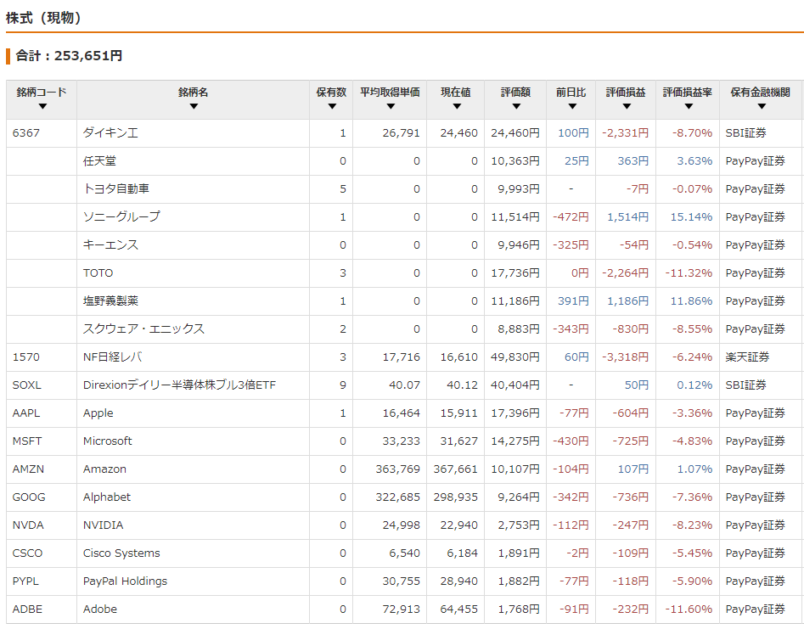Click ticker code MSFT
Viewport: 804px width, 629px height.
click(x=27, y=441)
